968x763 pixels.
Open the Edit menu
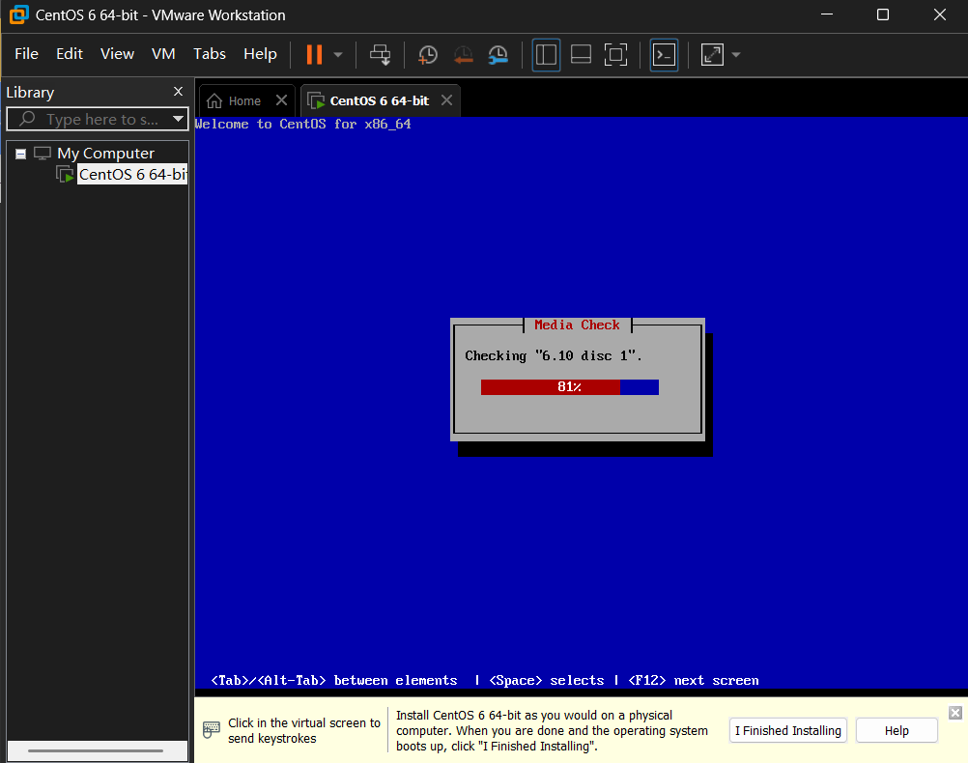point(70,54)
